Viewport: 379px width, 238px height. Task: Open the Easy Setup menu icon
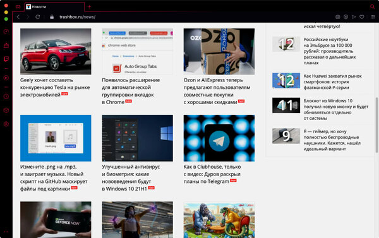[373, 17]
